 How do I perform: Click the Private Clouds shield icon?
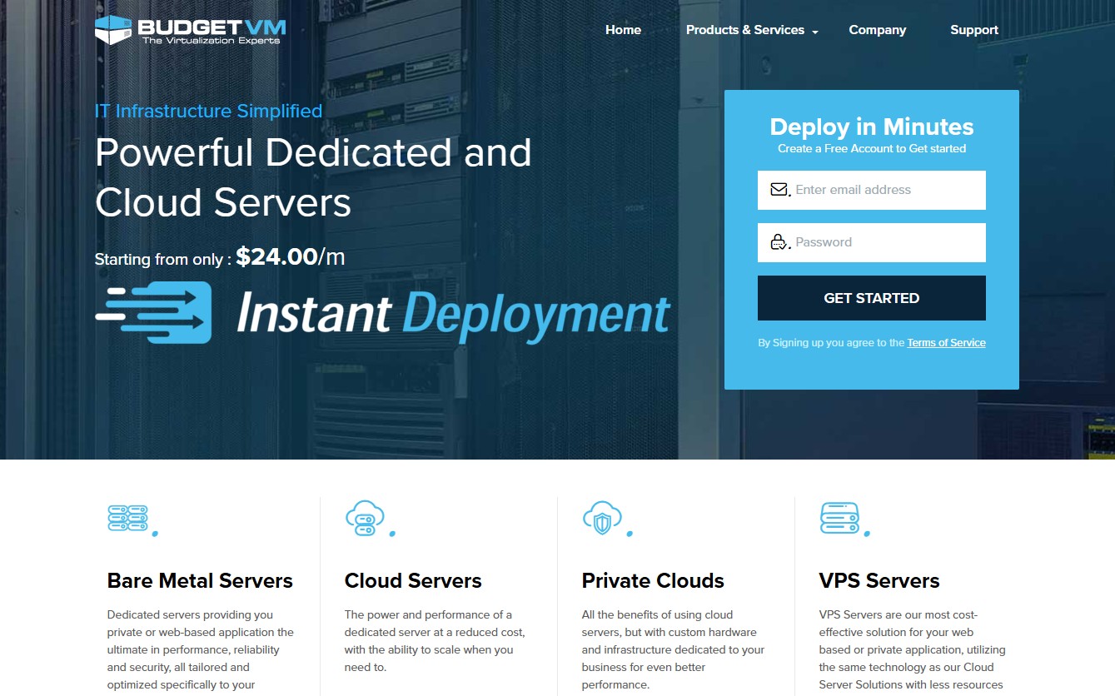click(601, 517)
